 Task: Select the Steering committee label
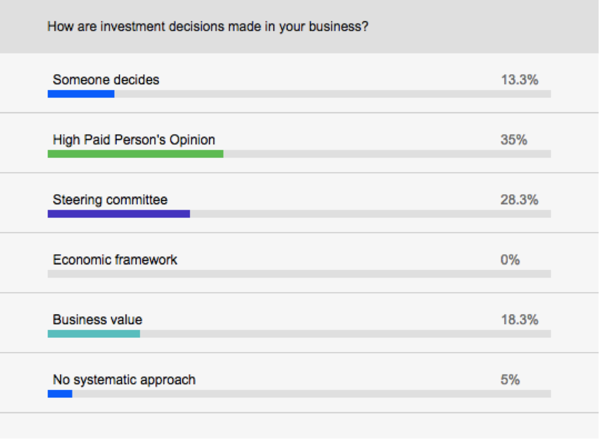[x=110, y=200]
